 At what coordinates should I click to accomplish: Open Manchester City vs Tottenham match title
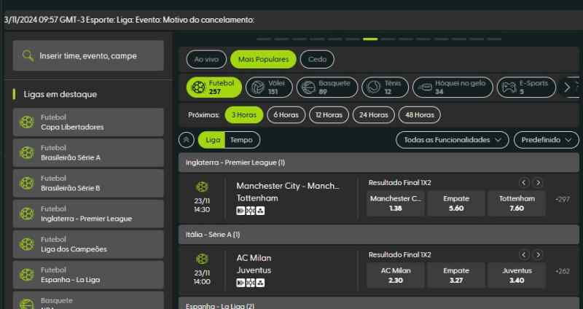(288, 192)
